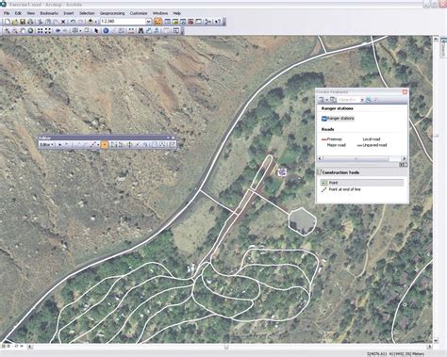The width and height of the screenshot is (447, 357).
Task: Open the Editor dropdown menu
Action: (x=47, y=145)
